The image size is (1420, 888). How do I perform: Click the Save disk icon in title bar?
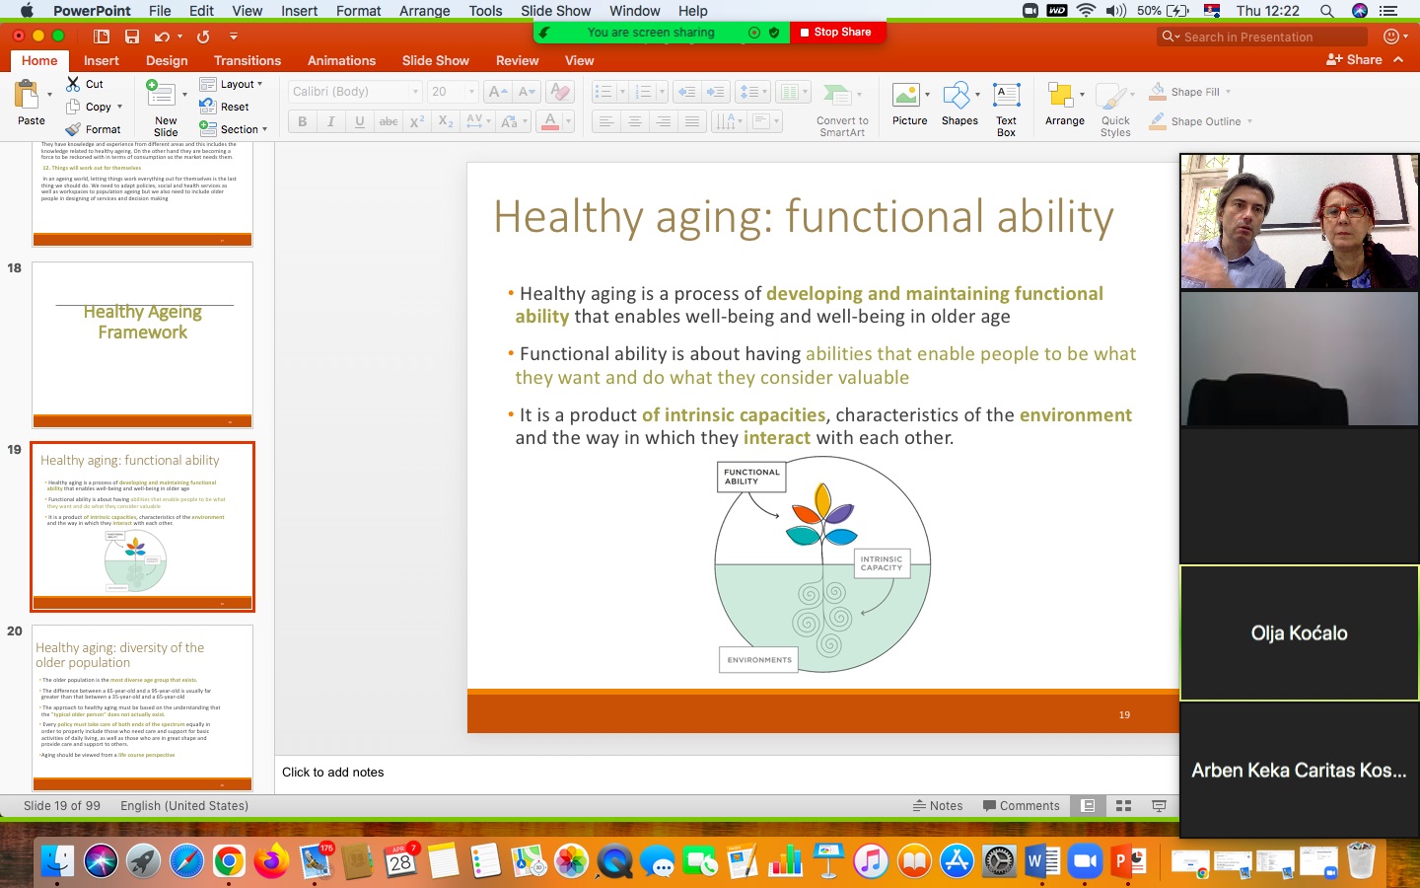tap(131, 37)
